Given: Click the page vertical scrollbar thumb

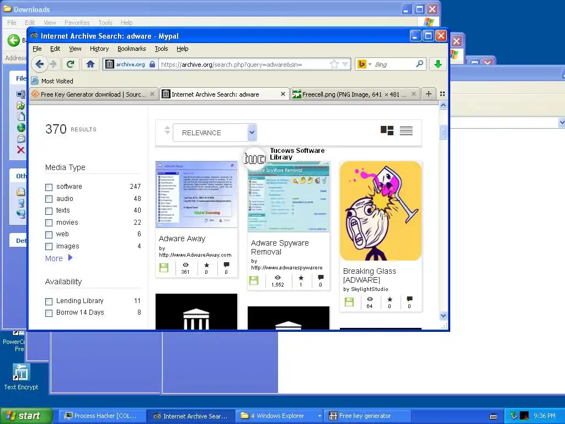Looking at the screenshot, I should pos(443,132).
